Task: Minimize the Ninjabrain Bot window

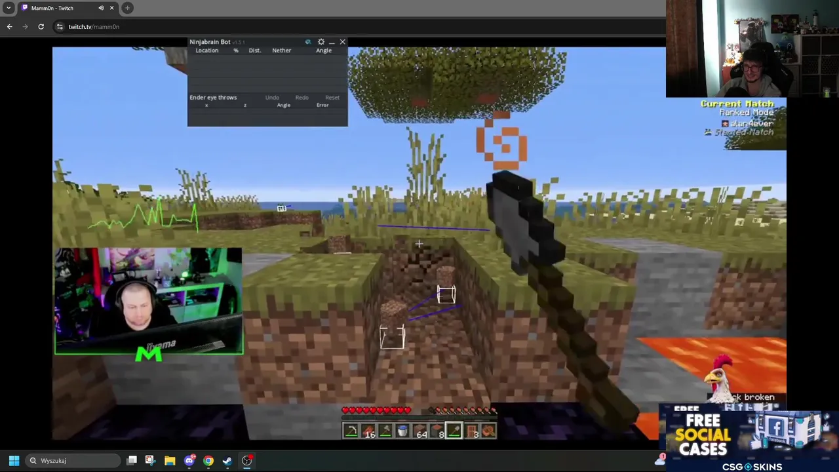Action: tap(332, 42)
